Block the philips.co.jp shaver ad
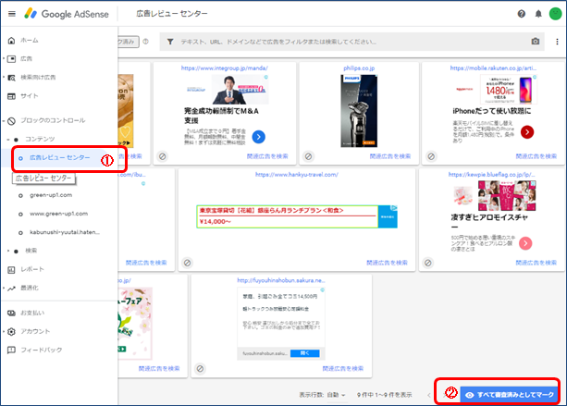 [308, 156]
